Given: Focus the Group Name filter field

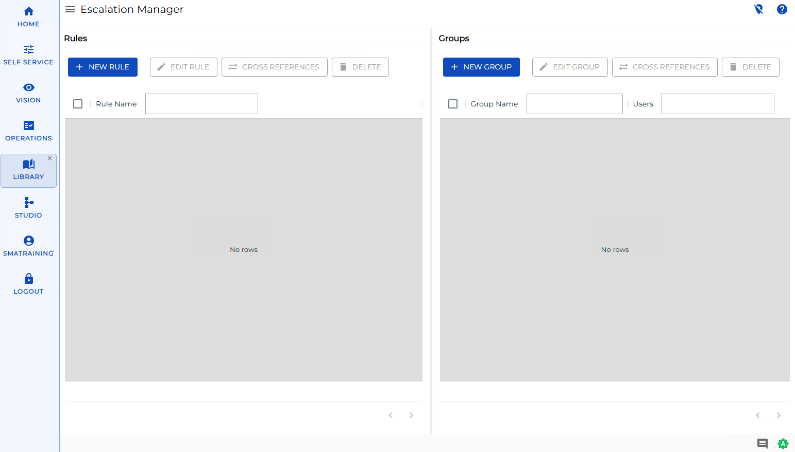Looking at the screenshot, I should [x=574, y=104].
